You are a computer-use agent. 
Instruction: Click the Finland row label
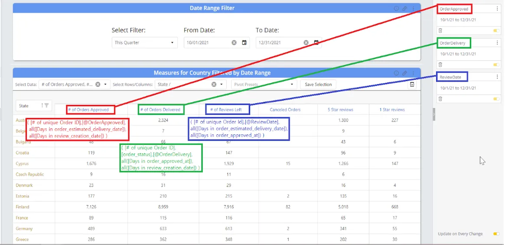[x=22, y=207]
